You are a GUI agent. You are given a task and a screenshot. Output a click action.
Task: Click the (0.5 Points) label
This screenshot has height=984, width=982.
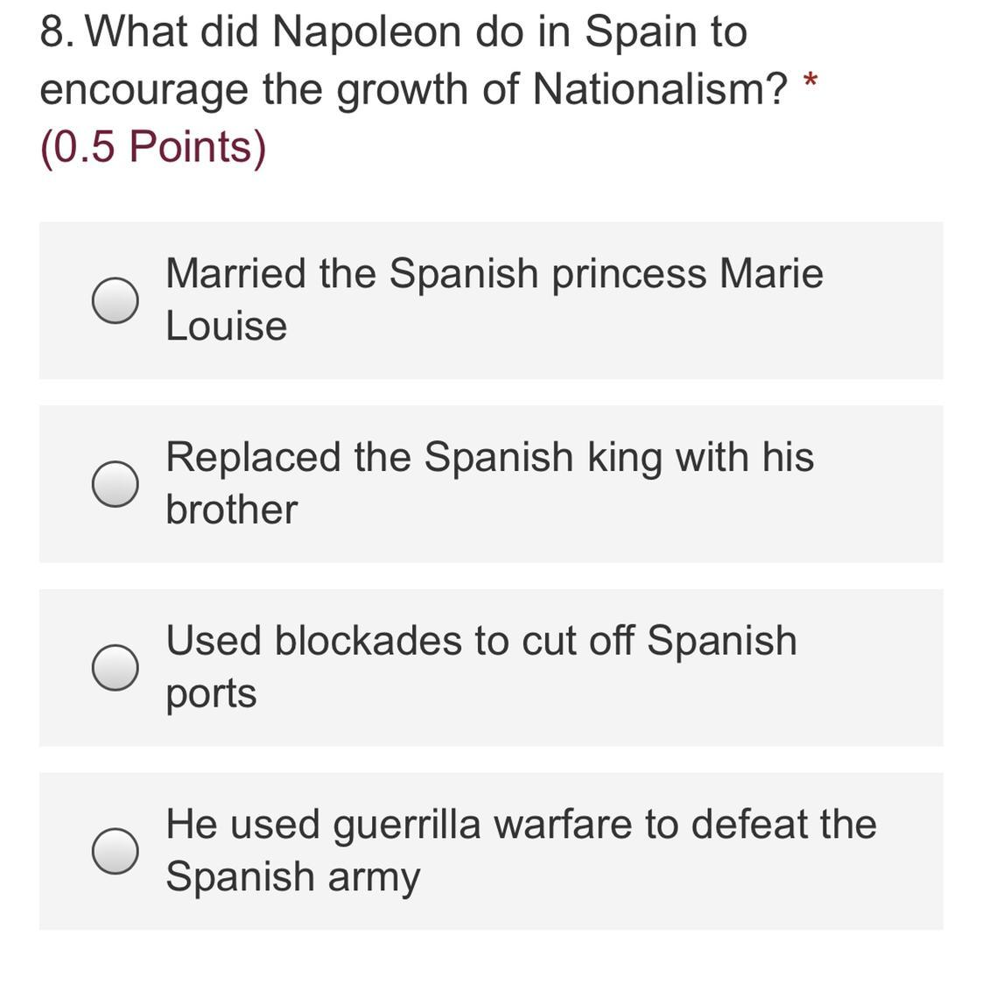tap(154, 147)
